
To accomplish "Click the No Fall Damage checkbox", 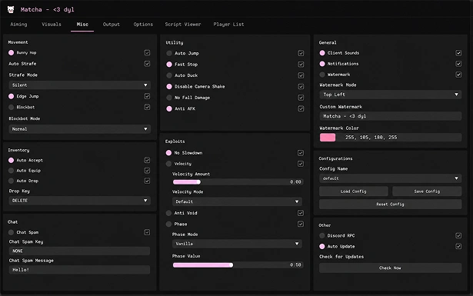I will [301, 98].
